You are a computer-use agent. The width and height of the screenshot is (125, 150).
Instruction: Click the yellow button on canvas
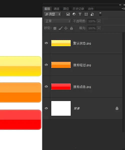point(20,66)
